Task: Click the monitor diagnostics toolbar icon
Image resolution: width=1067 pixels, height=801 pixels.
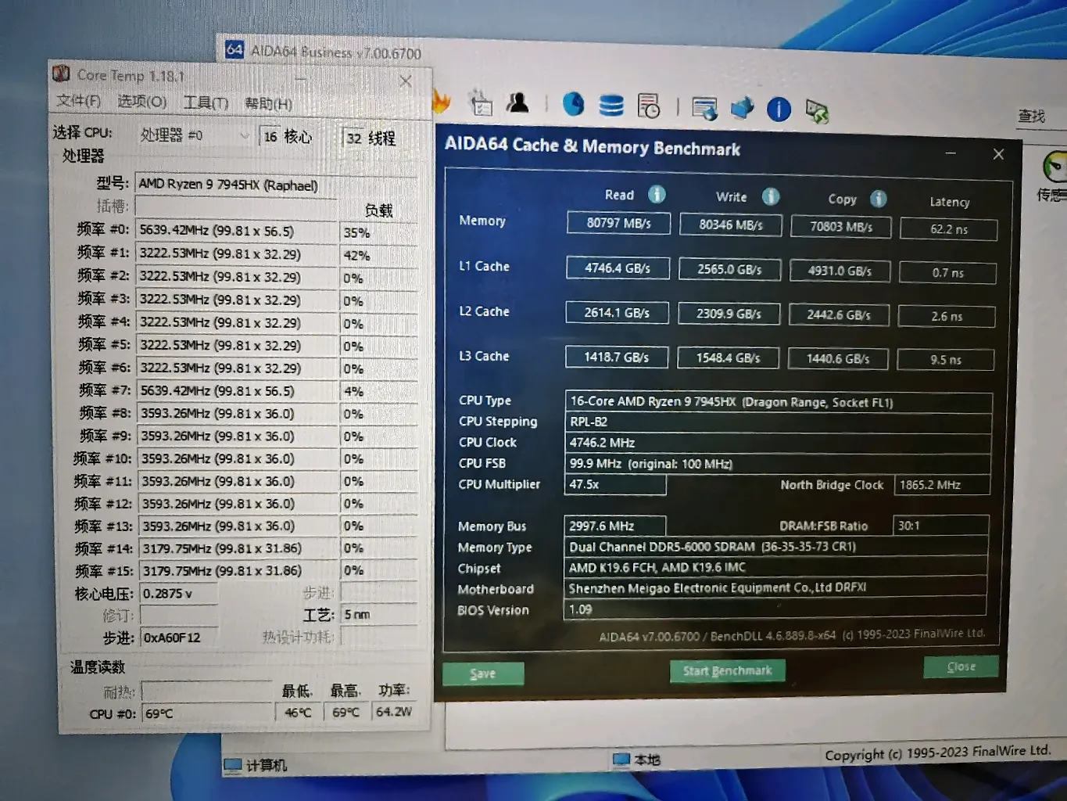Action: [x=704, y=108]
